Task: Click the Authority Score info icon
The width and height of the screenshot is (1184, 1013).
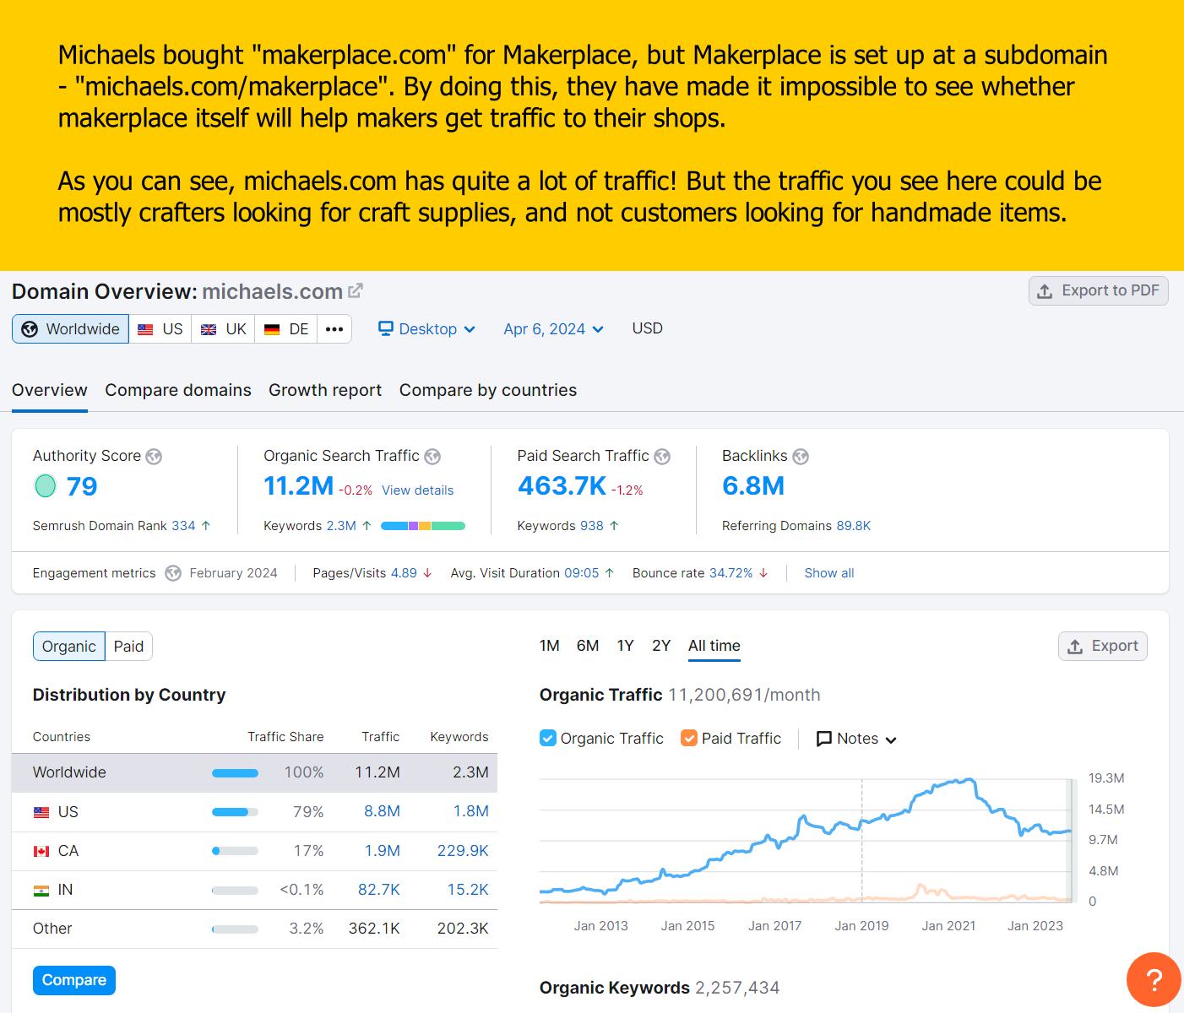Action: (x=154, y=456)
